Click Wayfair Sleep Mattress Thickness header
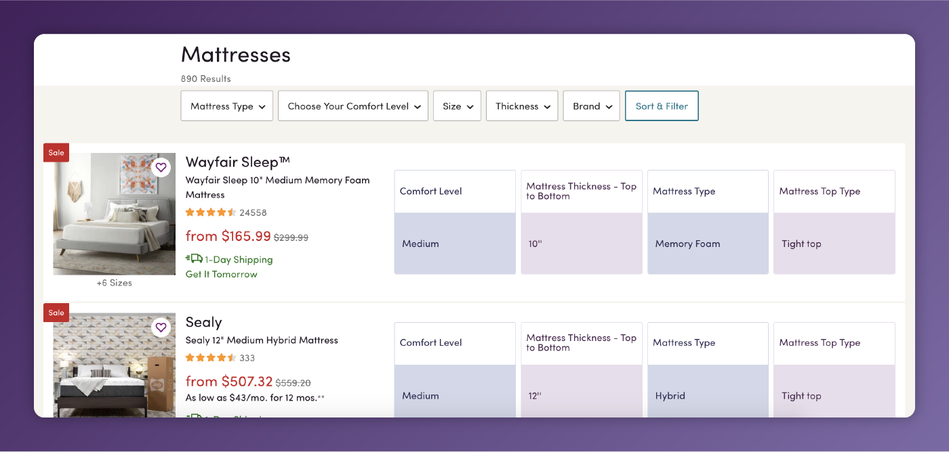 point(582,191)
